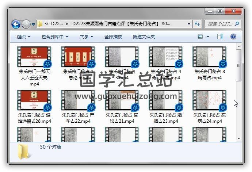Select the 产孕占22.mp4 video thumbnail
252x172 pixels.
78,100
